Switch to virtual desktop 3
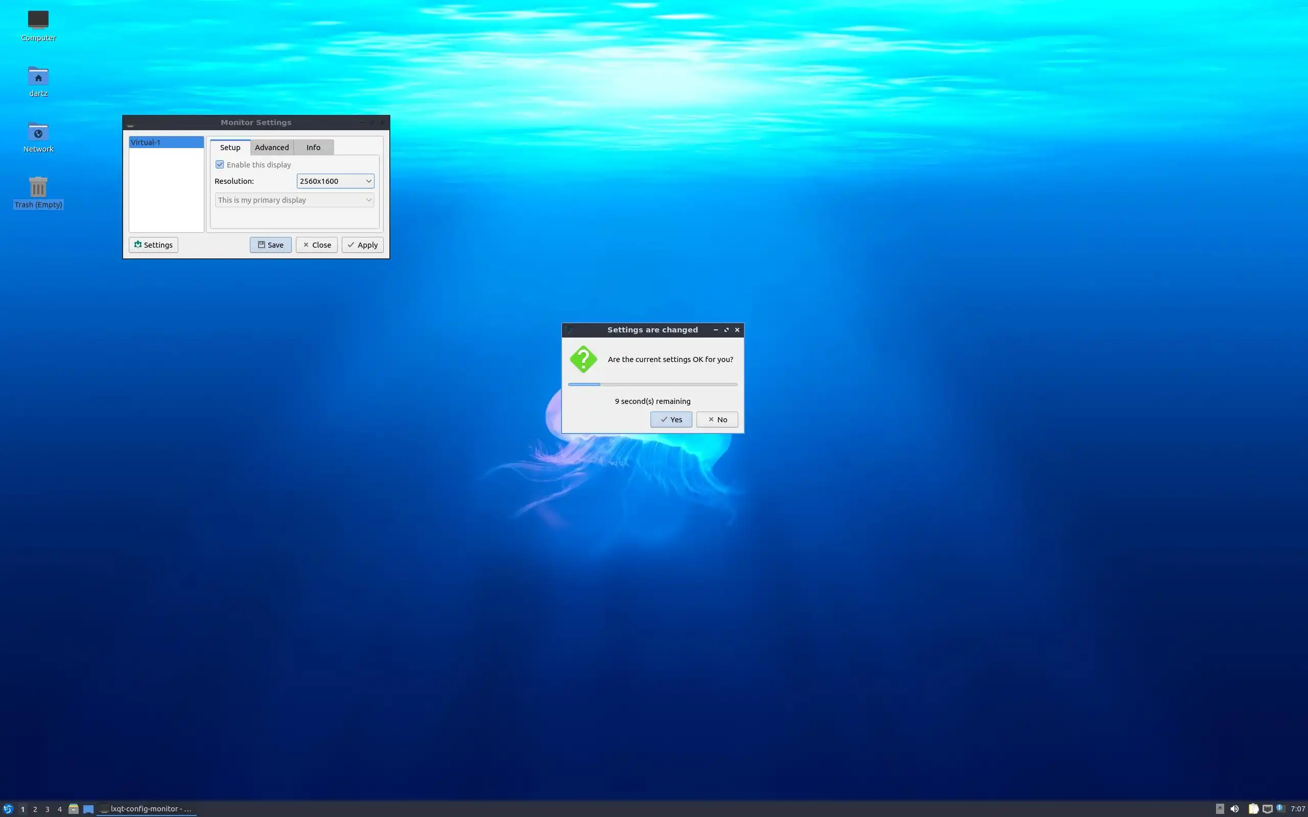Viewport: 1308px width, 817px height. click(47, 809)
